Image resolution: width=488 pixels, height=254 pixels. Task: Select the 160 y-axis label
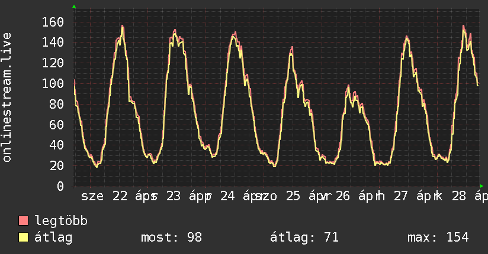point(53,22)
